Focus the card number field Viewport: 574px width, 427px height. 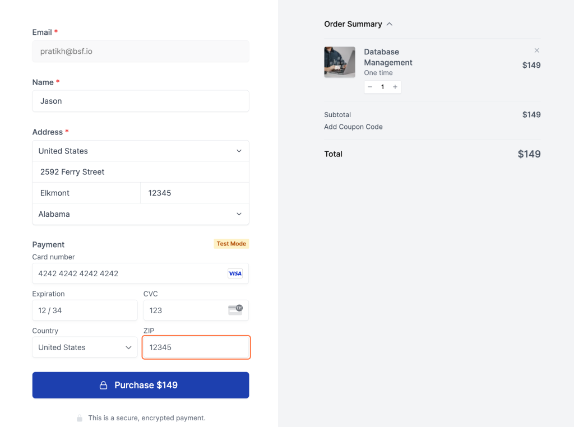tap(129, 273)
